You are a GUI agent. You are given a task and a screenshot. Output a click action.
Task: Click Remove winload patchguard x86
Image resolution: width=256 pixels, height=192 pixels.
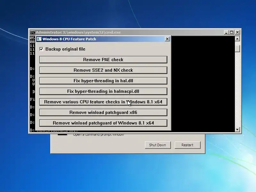[103, 113]
